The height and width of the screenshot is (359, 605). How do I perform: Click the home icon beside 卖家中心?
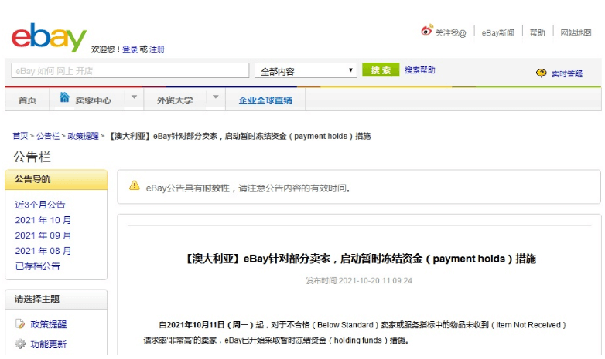coord(64,97)
